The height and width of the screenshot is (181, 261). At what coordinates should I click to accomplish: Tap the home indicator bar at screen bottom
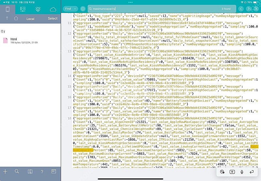tap(130, 179)
